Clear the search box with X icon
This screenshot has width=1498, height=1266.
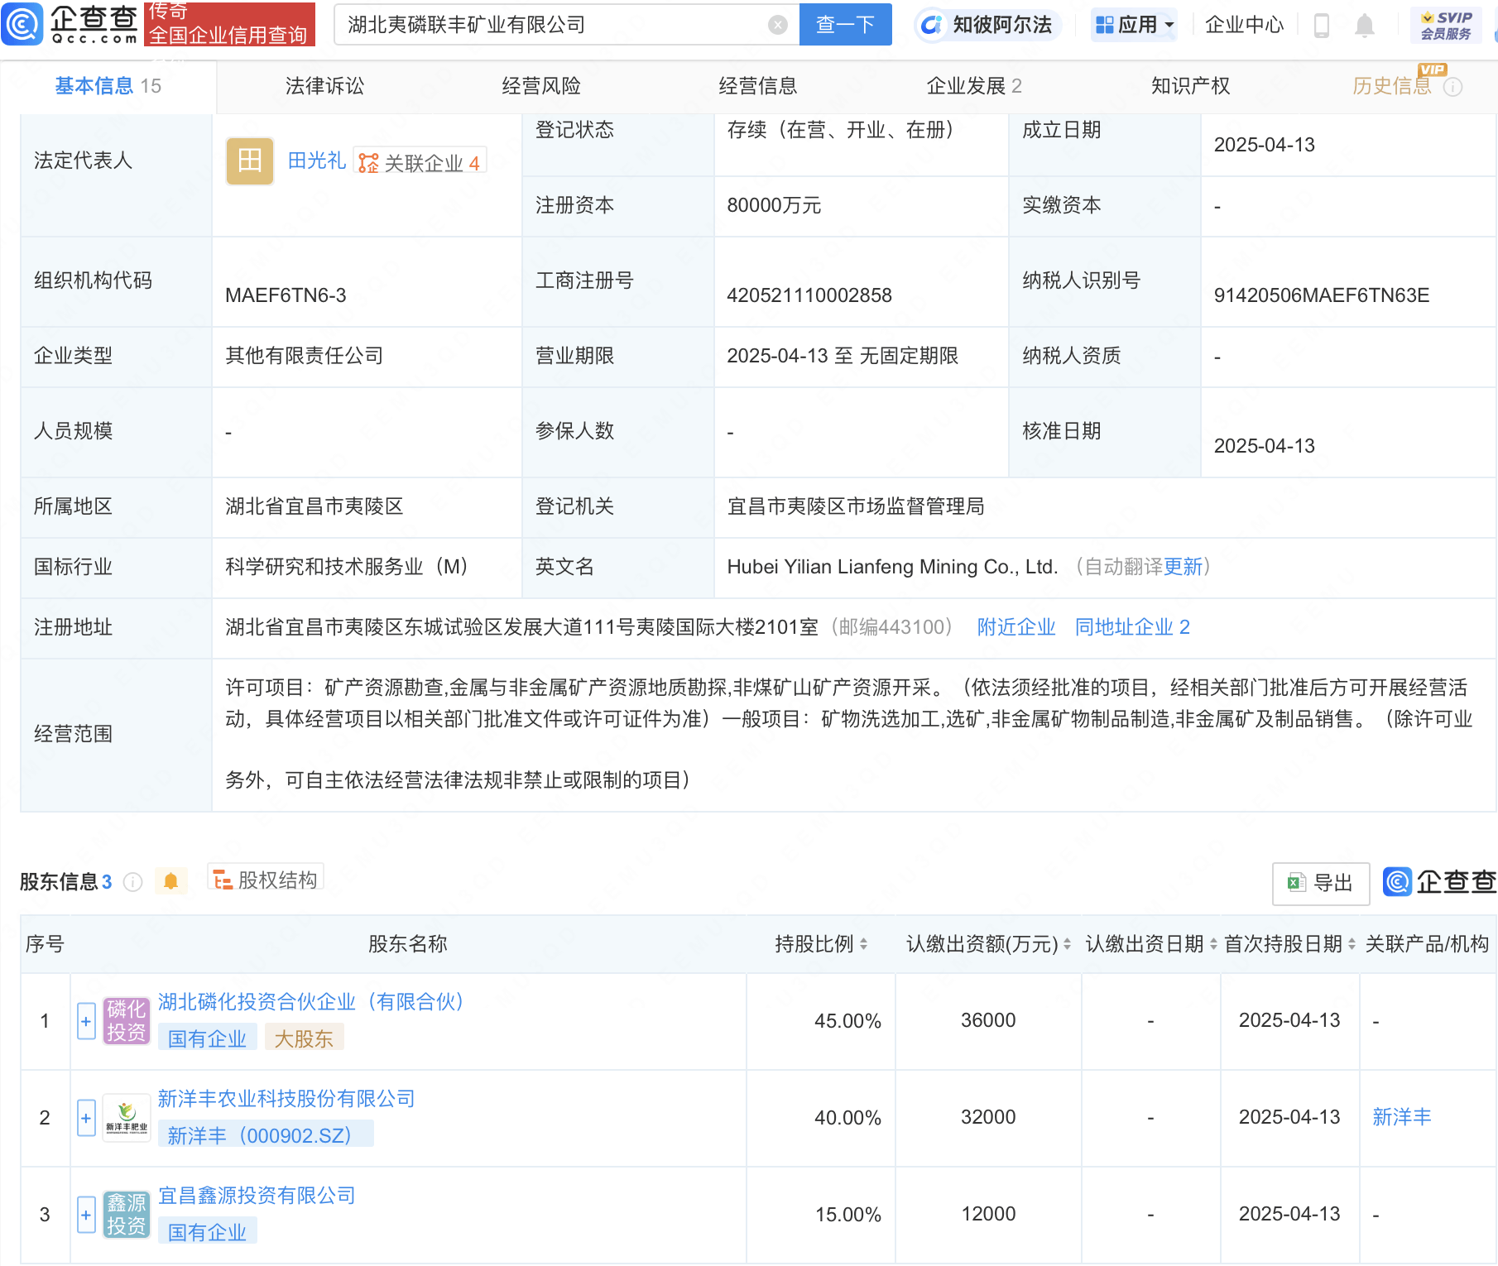777,25
